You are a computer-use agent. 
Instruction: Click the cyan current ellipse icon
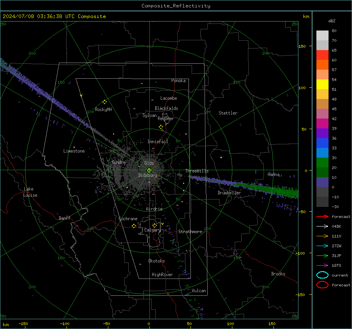322,275
